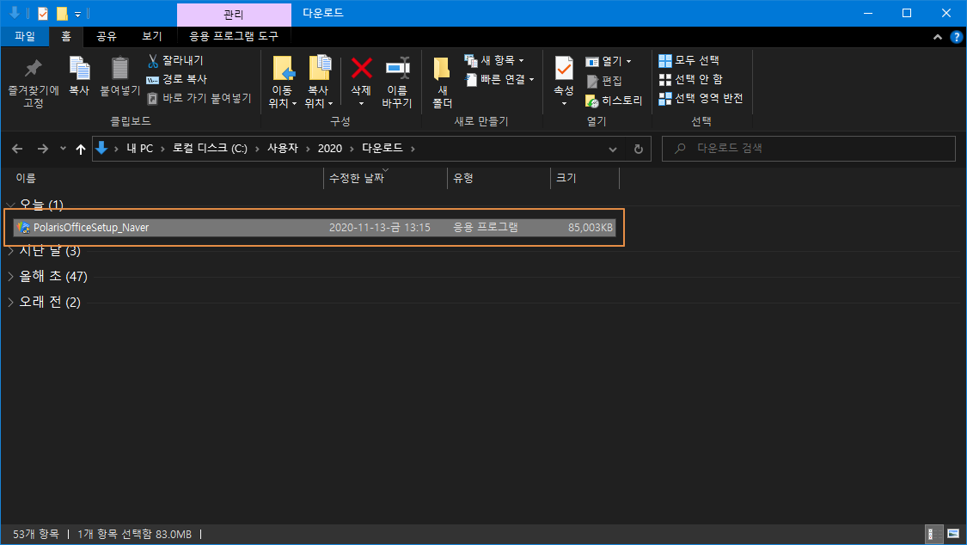Open 응용 프로그램 도구 tab

click(234, 36)
